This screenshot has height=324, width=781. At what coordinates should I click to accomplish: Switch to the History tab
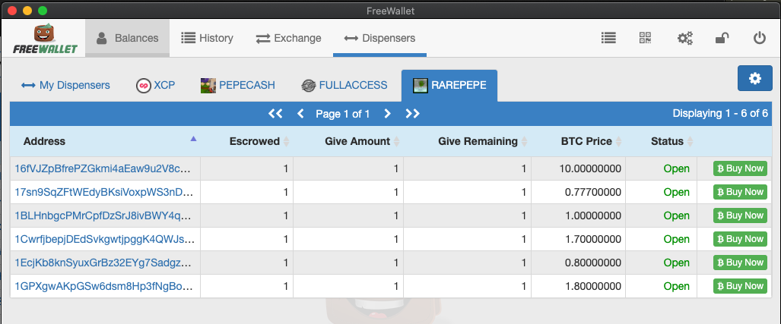pos(207,38)
